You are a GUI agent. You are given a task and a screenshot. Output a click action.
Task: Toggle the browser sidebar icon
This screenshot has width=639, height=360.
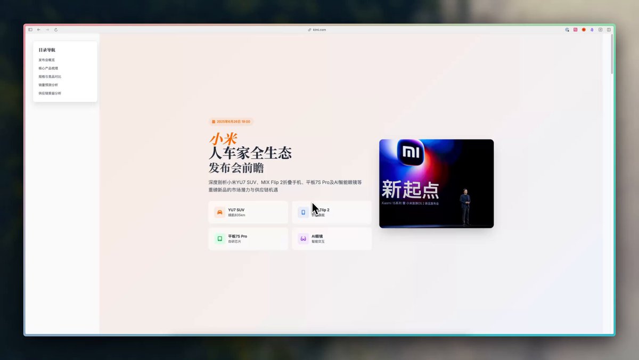coord(30,30)
